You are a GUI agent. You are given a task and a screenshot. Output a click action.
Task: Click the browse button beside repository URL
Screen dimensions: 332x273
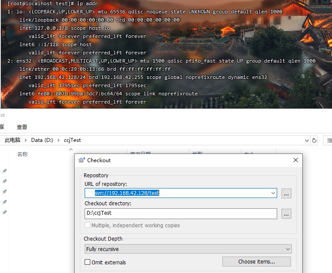point(286,193)
